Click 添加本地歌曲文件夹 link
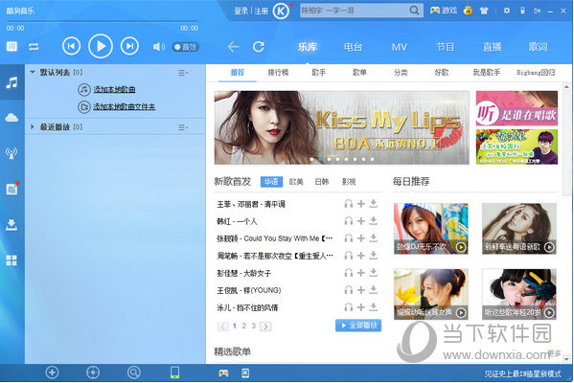 coord(125,107)
